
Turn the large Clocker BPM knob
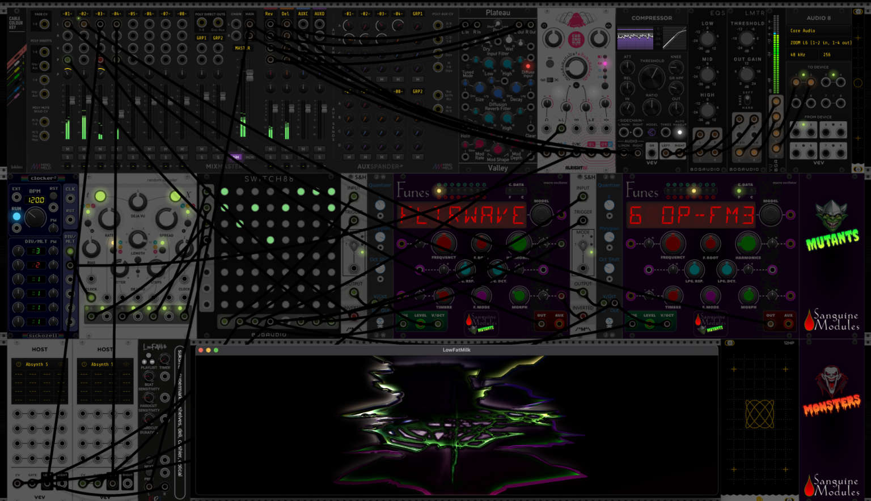[35, 218]
